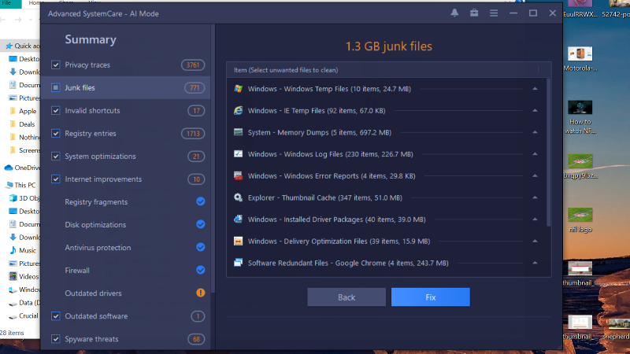The image size is (630, 354).
Task: Click Outdated drivers orange warning icon
Action: tap(201, 293)
